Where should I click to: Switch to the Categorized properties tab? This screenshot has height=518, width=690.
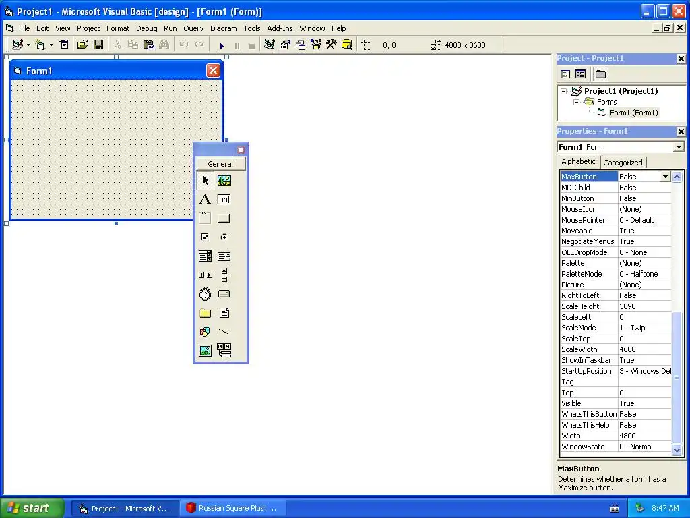[x=623, y=163]
